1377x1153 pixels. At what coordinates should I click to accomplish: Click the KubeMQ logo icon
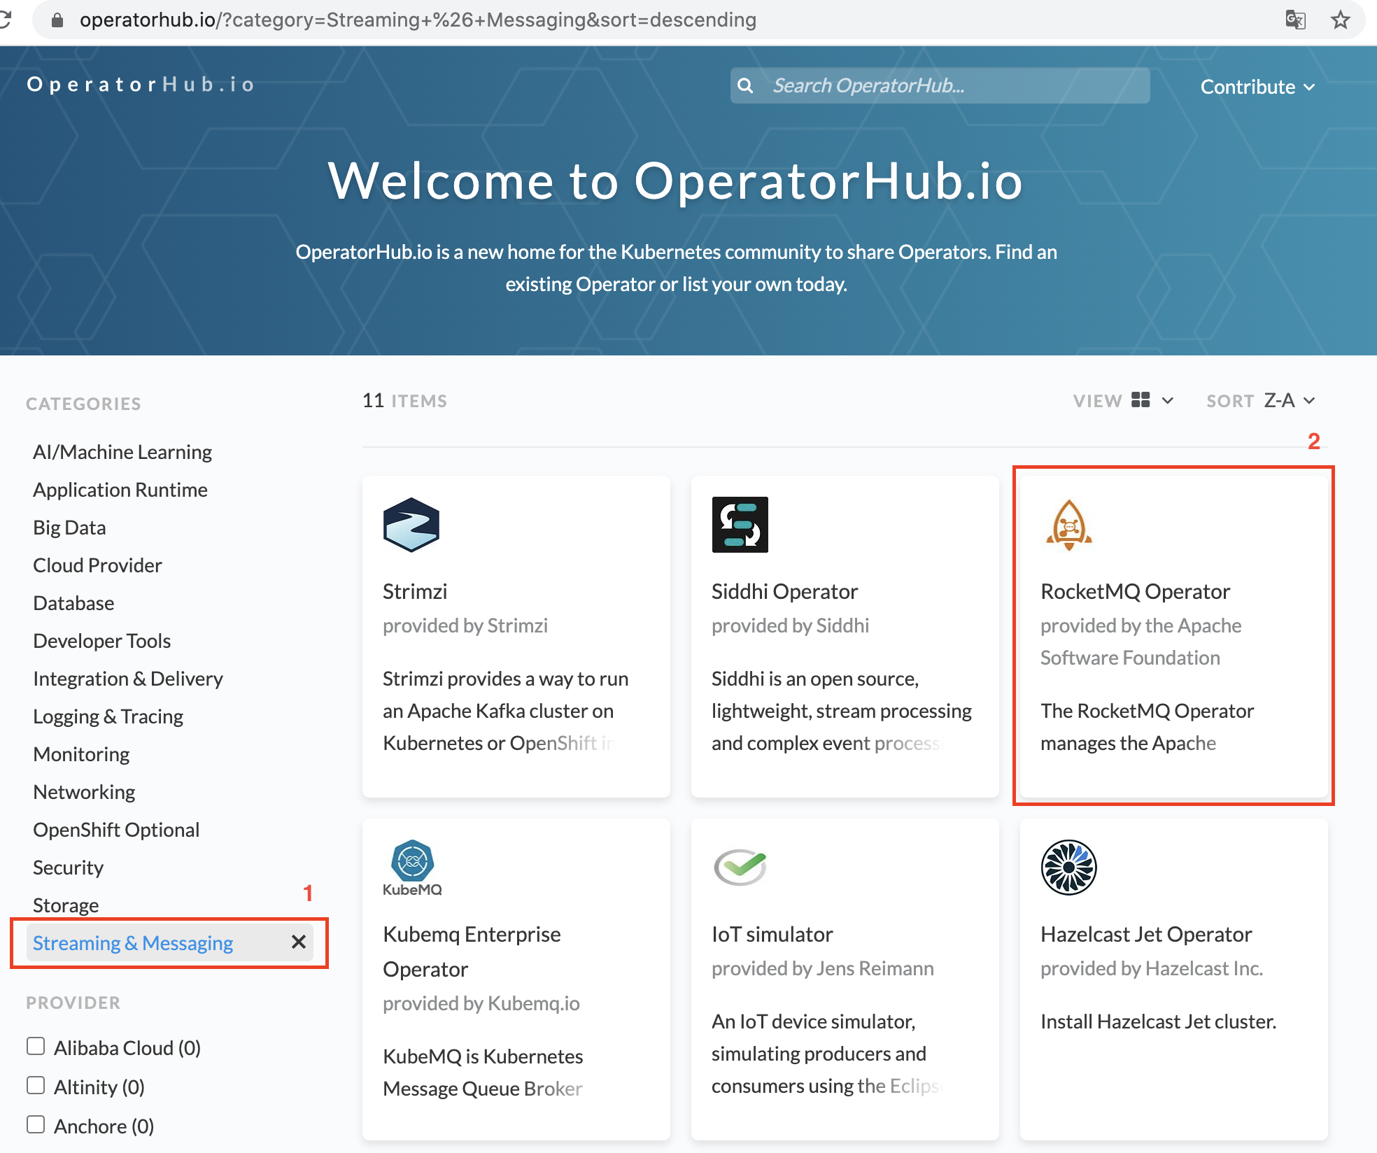pyautogui.click(x=412, y=868)
